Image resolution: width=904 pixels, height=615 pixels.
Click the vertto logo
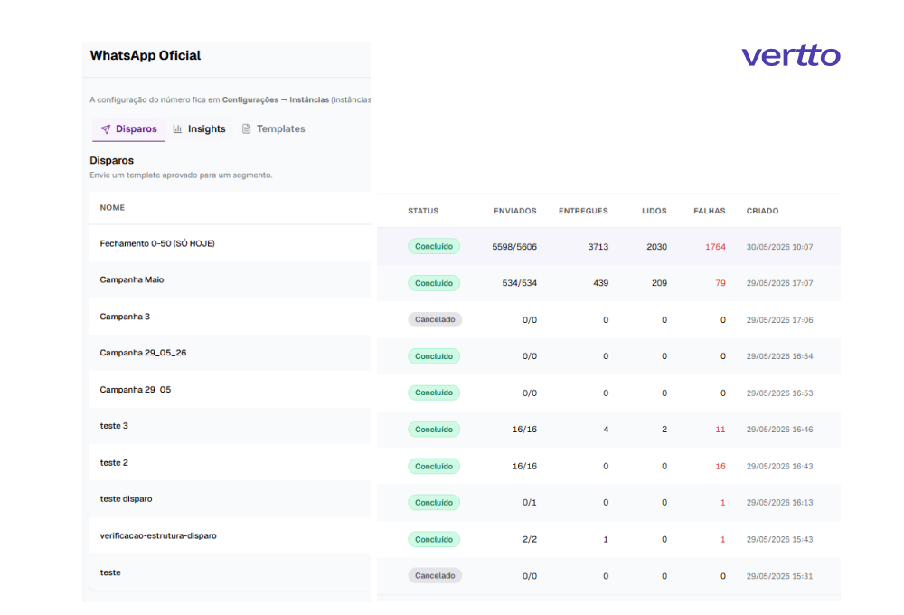pyautogui.click(x=790, y=55)
